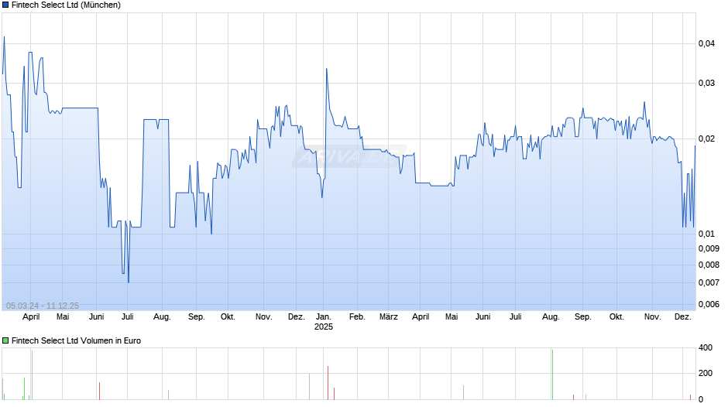Click the price low point in July 2024
Viewport: 728px width, 407px height.
point(129,282)
